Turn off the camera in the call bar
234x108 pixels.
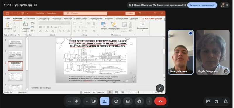[94, 101]
